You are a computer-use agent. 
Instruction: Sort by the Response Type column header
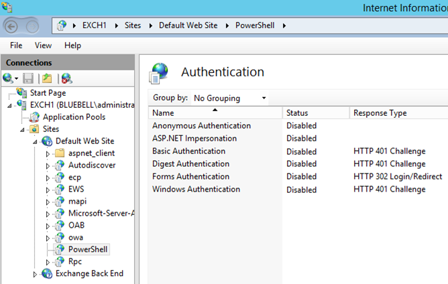pyautogui.click(x=399, y=113)
